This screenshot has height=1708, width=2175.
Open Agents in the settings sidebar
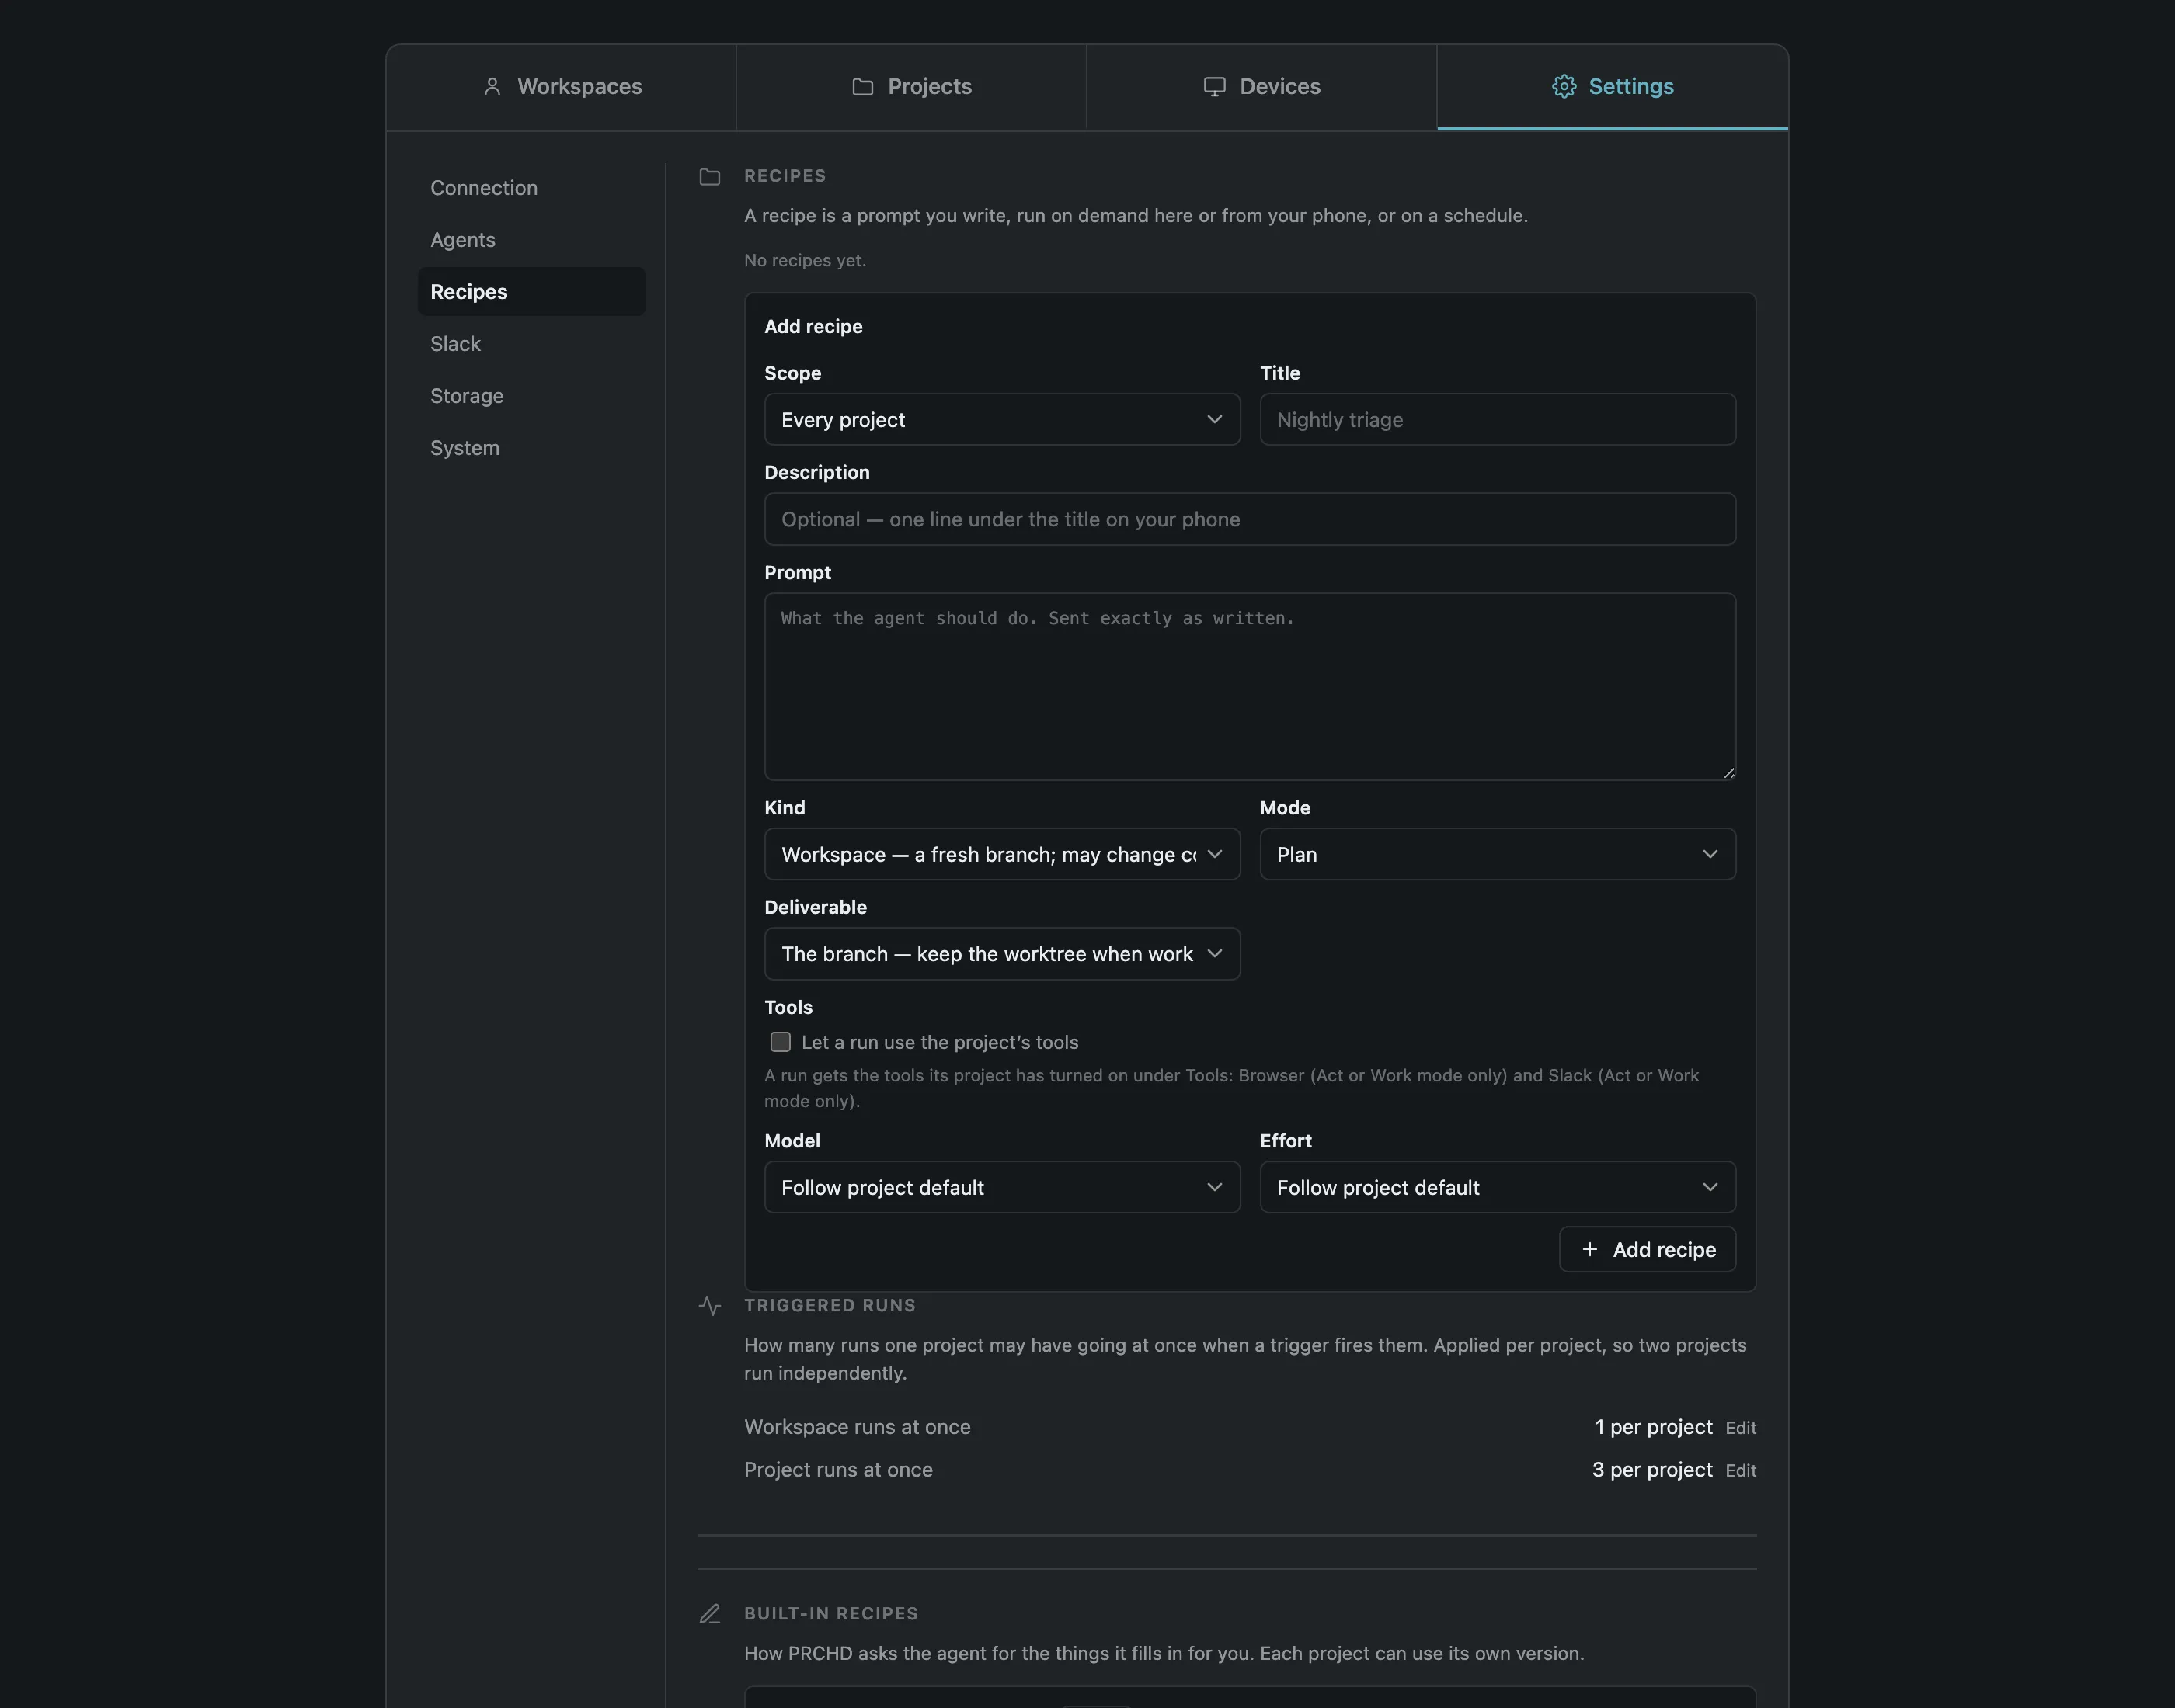coord(531,240)
